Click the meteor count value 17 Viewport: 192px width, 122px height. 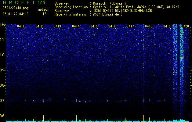[44, 14]
